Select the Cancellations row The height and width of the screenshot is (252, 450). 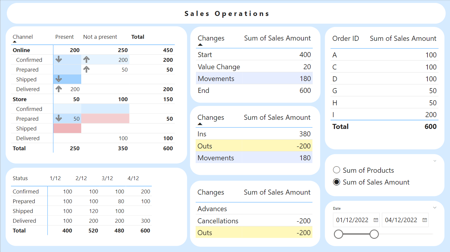(218, 221)
